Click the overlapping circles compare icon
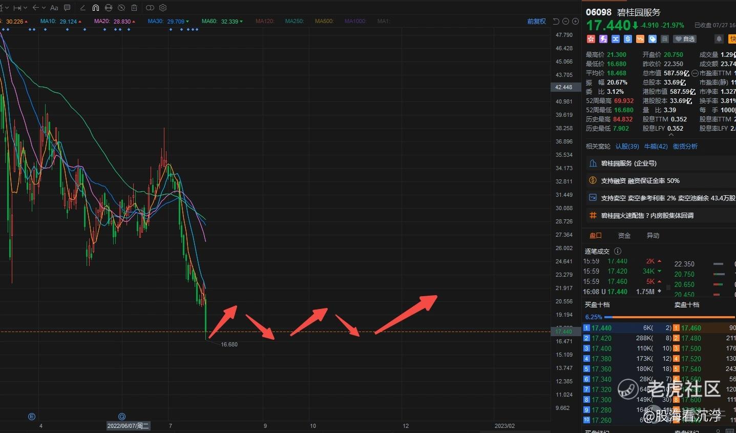736x433 pixels. pyautogui.click(x=150, y=8)
